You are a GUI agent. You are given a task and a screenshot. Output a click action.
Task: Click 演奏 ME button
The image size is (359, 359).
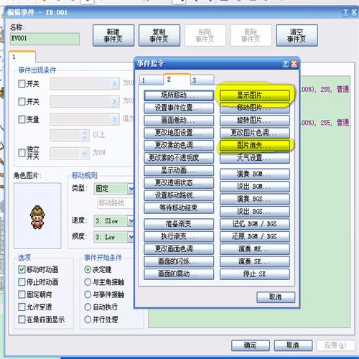tap(255, 249)
